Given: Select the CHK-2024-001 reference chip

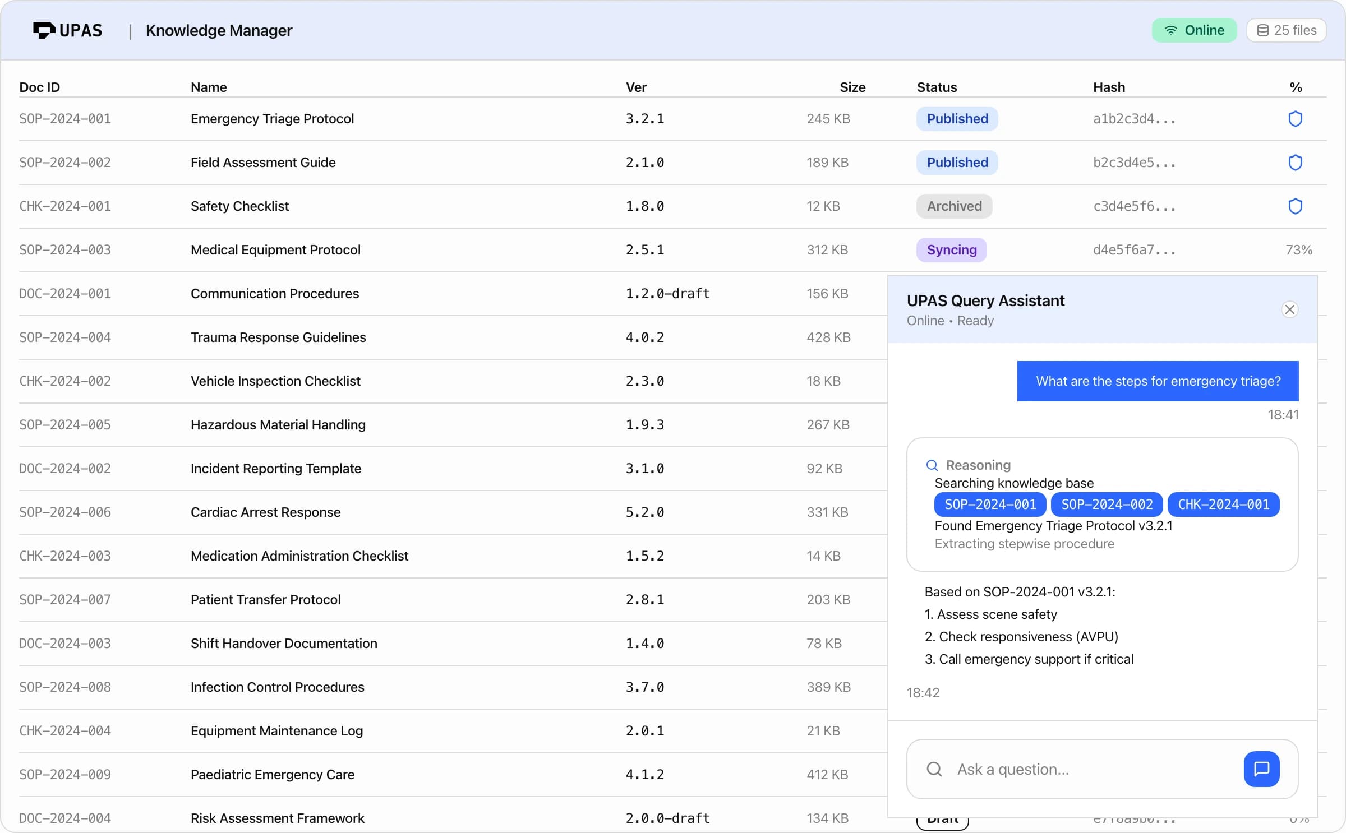Looking at the screenshot, I should point(1223,505).
